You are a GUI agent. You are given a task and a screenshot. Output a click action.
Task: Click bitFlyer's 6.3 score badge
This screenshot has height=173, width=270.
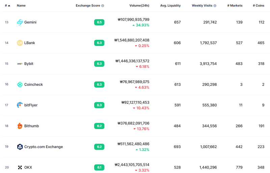coord(99,105)
